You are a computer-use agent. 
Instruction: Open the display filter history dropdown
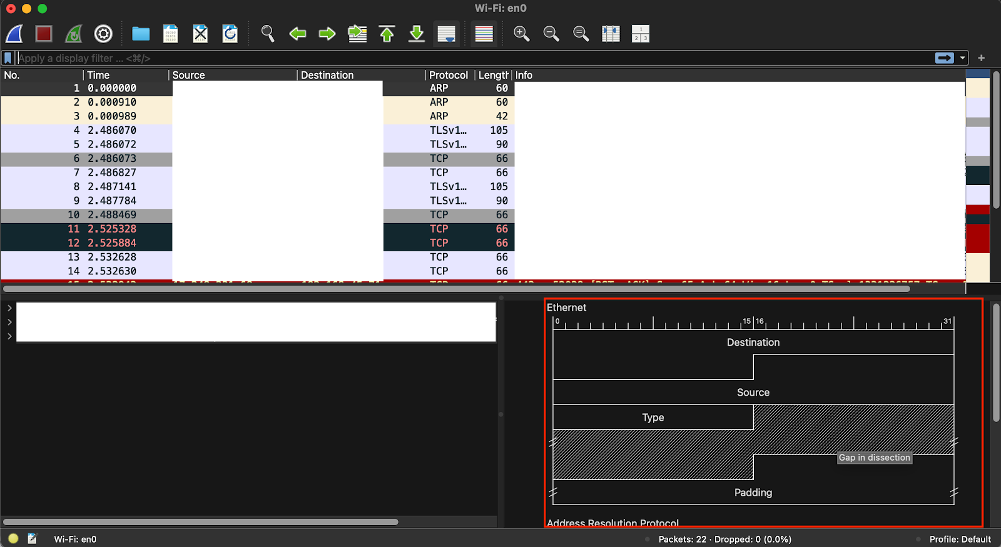click(963, 58)
